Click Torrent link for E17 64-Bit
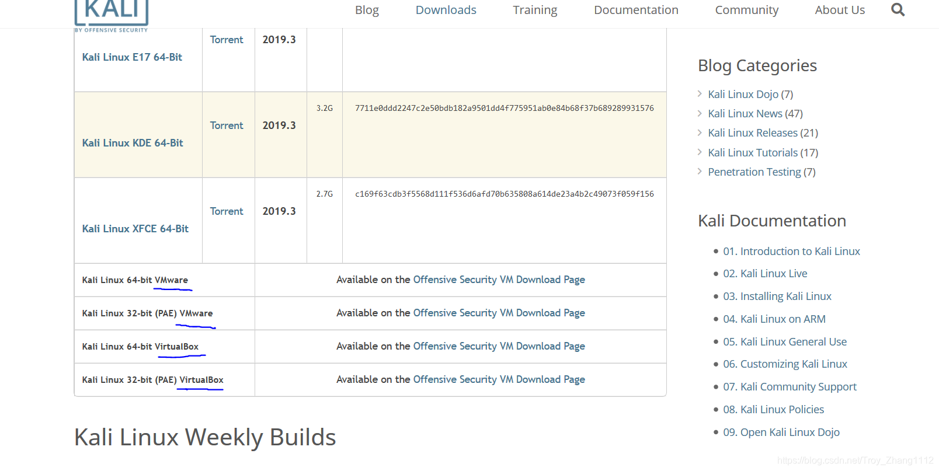This screenshot has width=939, height=471. coord(227,40)
